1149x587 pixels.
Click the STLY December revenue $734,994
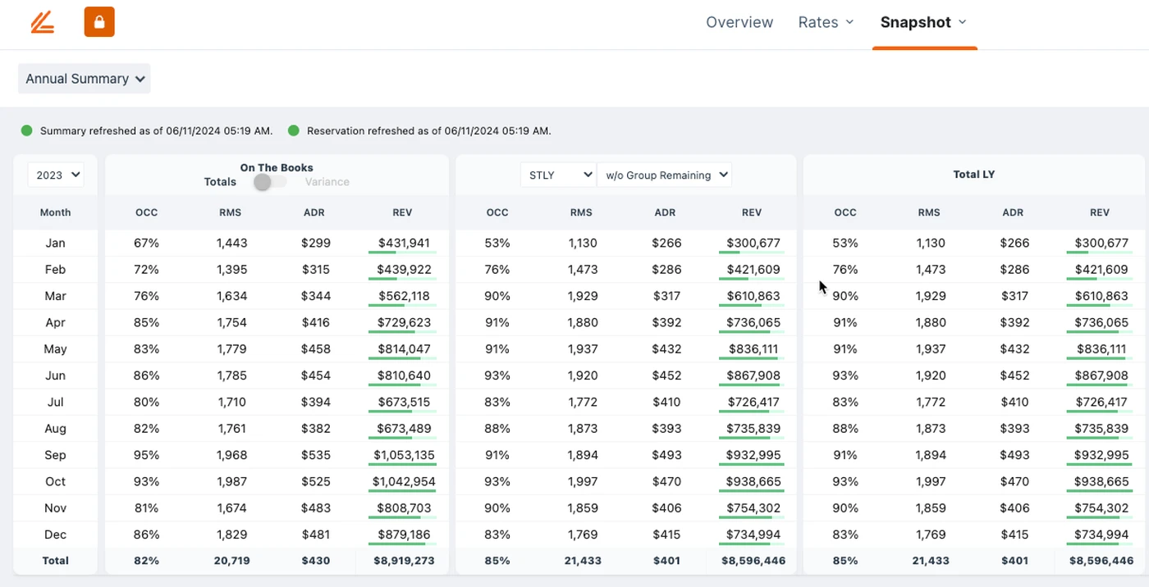click(752, 535)
